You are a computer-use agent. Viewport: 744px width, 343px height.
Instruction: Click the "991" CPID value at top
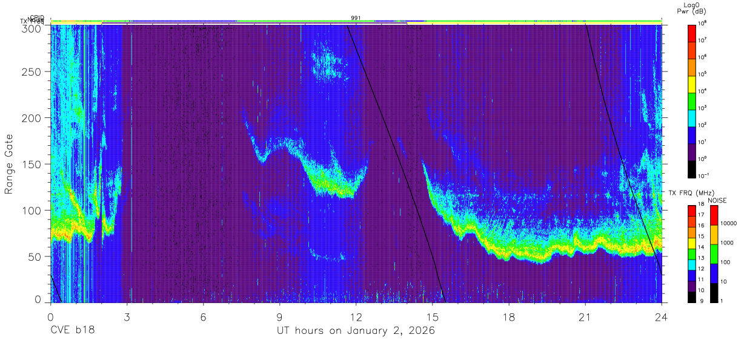[x=356, y=18]
